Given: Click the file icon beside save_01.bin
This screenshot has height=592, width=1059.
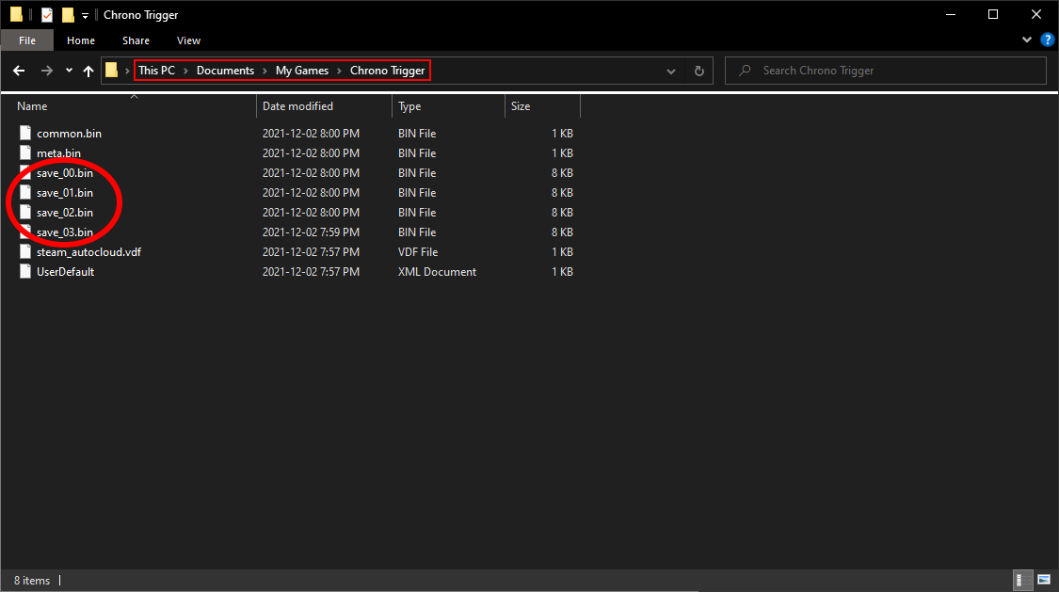Looking at the screenshot, I should pyautogui.click(x=25, y=192).
